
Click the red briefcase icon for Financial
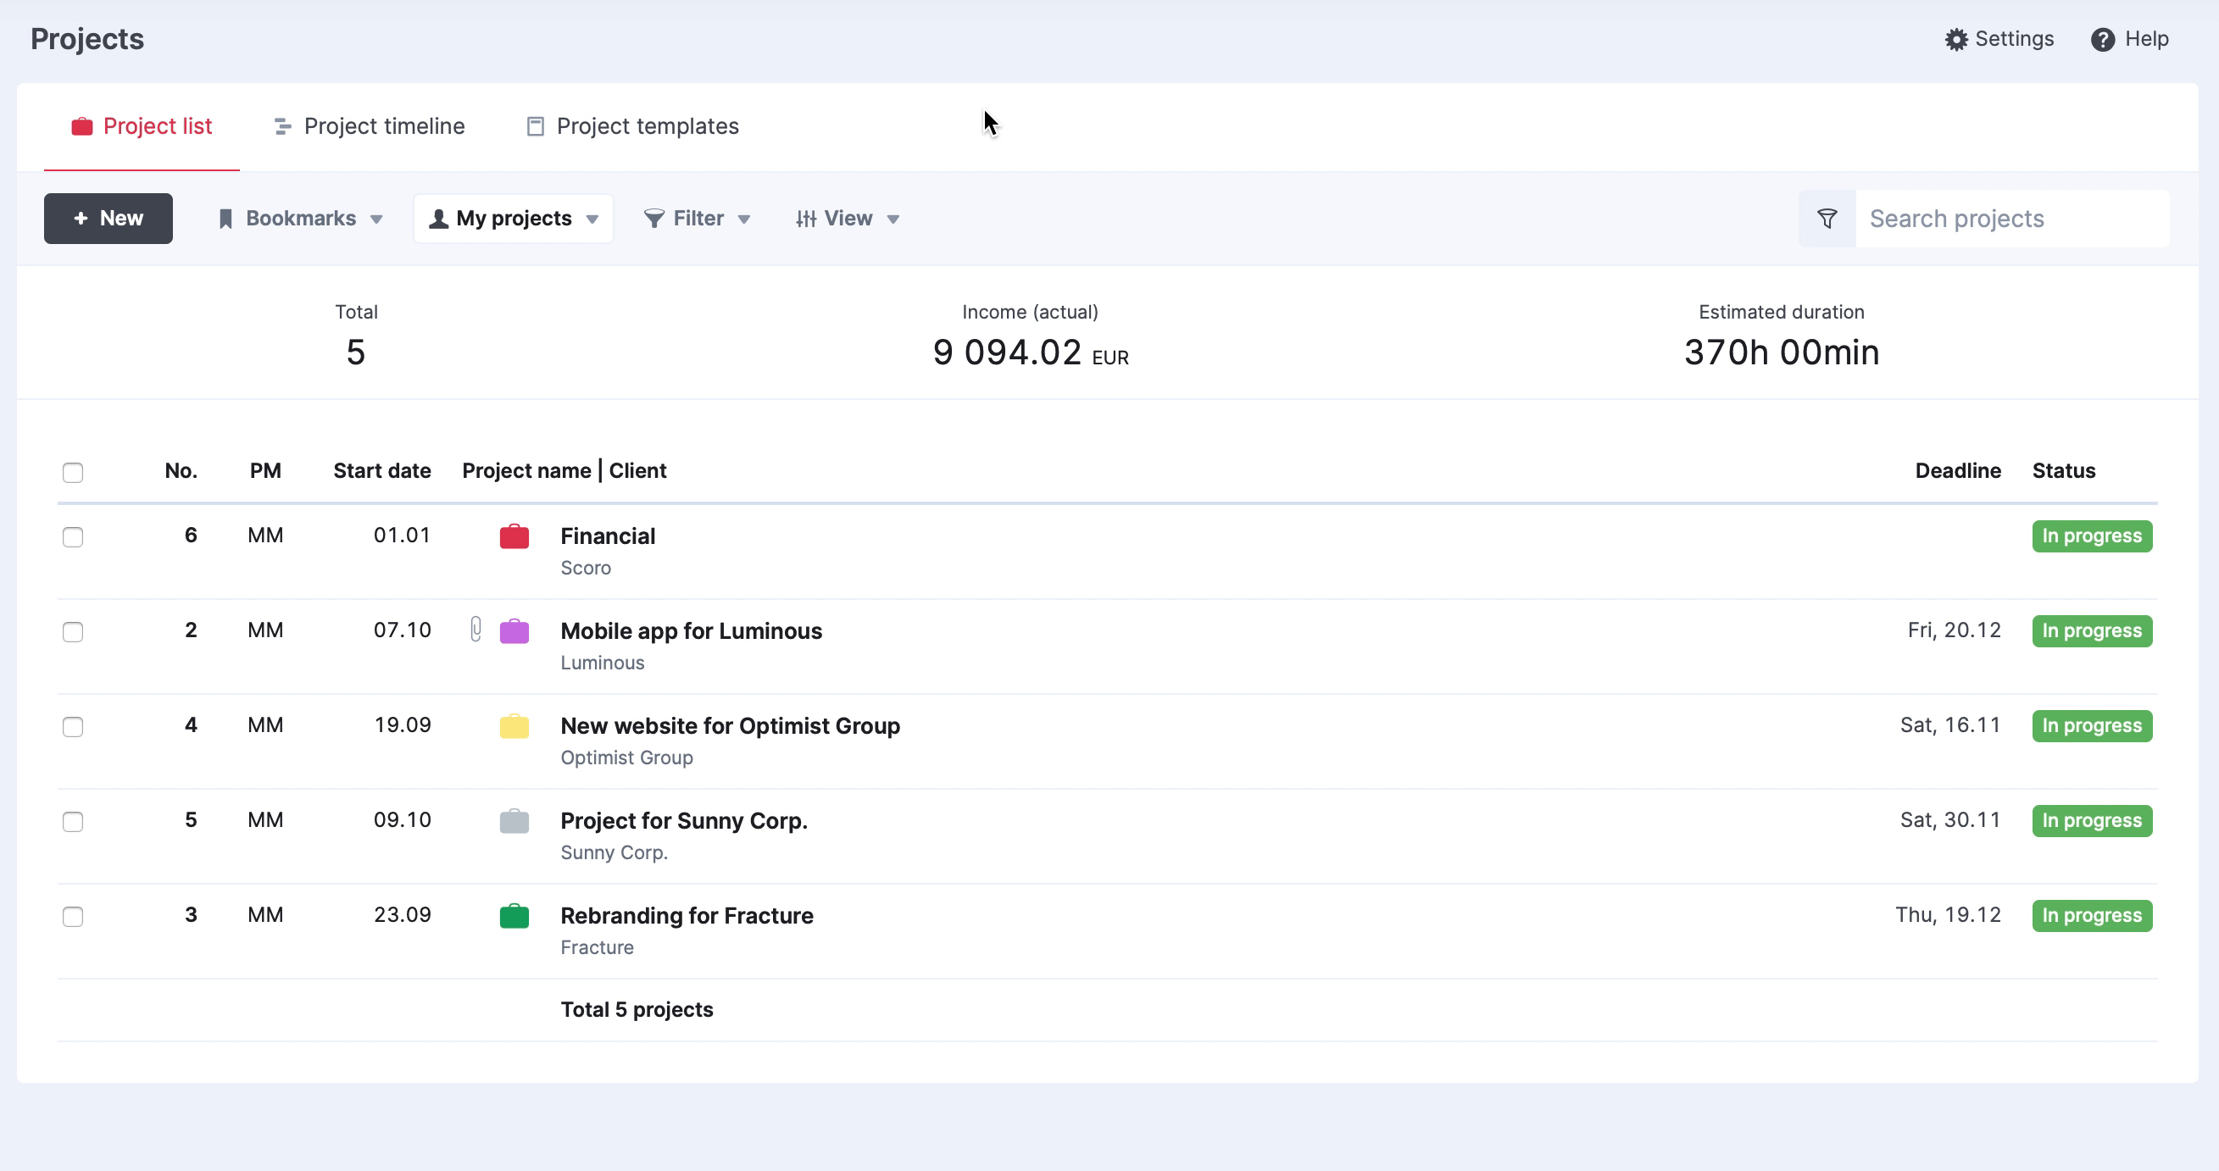tap(514, 536)
